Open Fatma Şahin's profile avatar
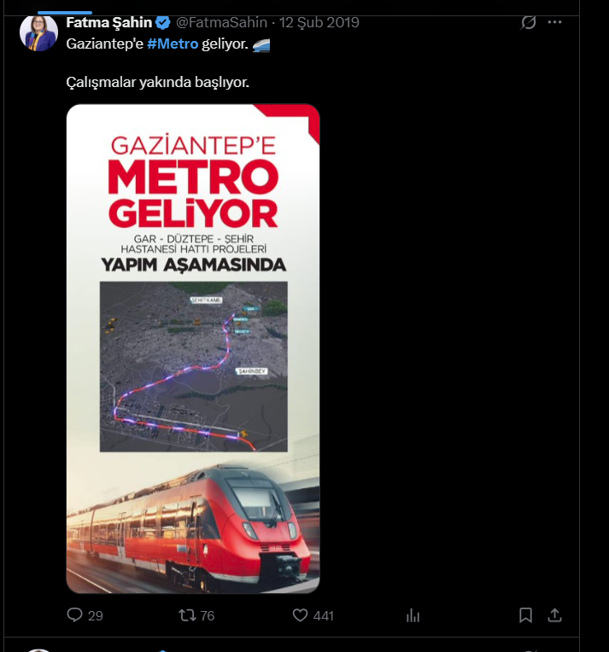The height and width of the screenshot is (652, 609). (x=38, y=32)
